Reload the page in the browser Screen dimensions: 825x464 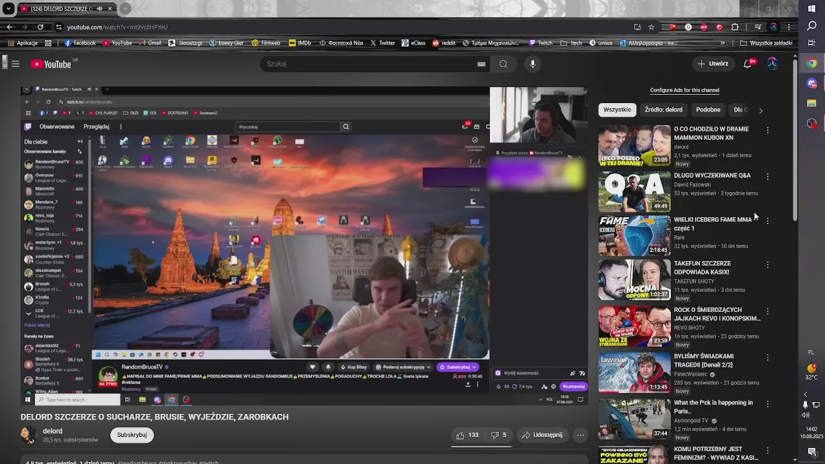(40, 27)
